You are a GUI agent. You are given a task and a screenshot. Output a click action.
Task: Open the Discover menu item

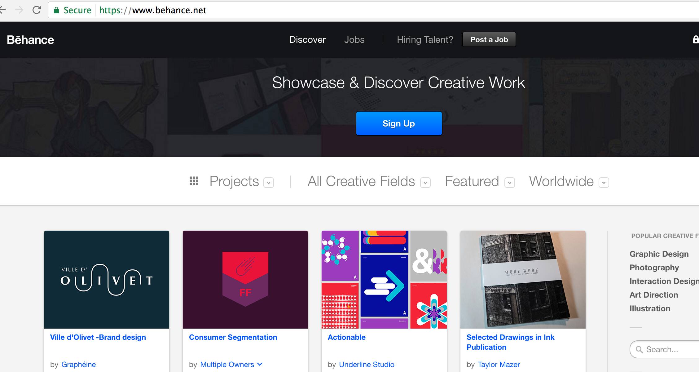(x=307, y=40)
